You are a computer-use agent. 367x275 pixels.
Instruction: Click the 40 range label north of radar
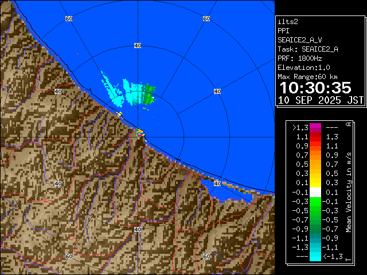138,45
